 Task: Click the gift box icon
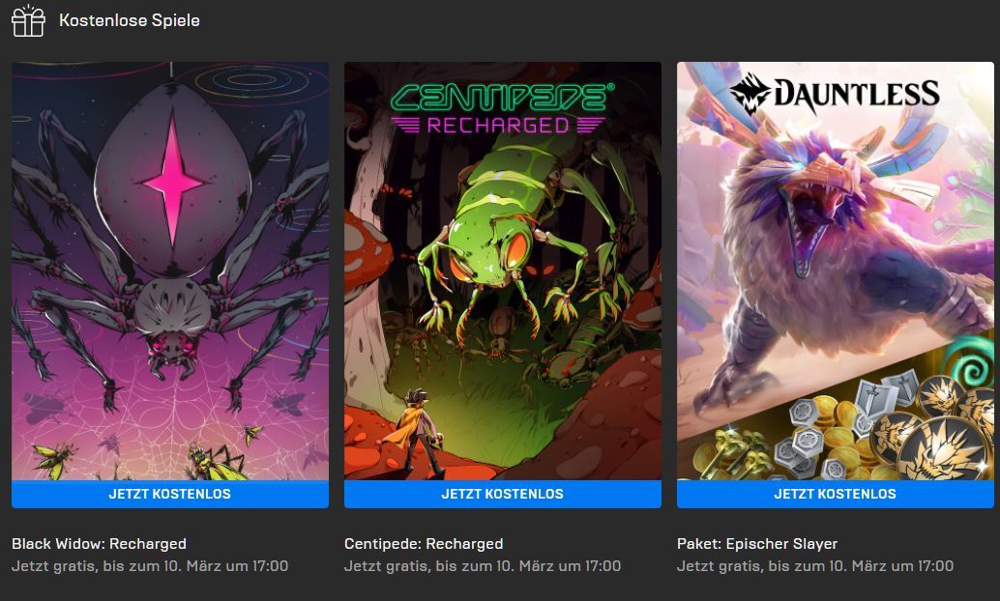click(x=28, y=20)
